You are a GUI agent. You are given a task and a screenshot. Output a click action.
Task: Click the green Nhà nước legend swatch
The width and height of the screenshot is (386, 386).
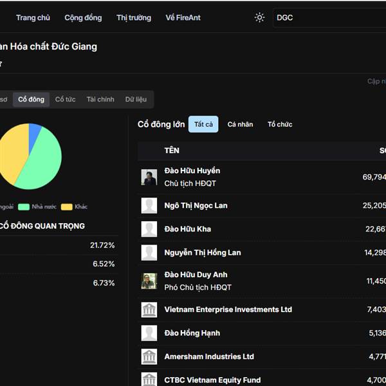(x=24, y=207)
